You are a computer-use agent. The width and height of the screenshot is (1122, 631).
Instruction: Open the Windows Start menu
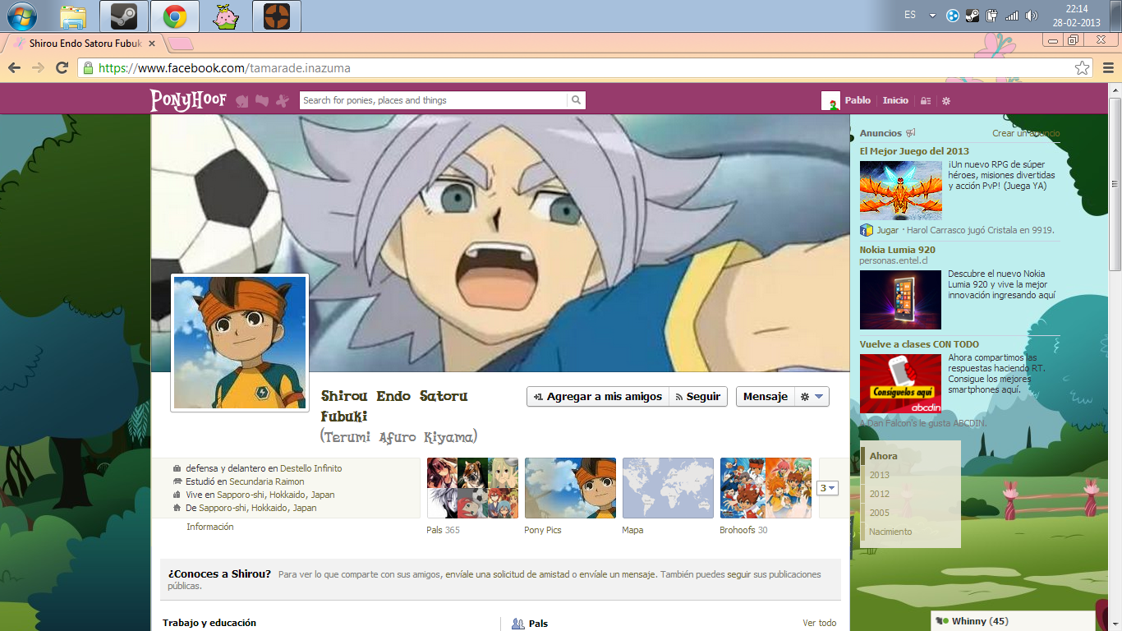tap(21, 16)
